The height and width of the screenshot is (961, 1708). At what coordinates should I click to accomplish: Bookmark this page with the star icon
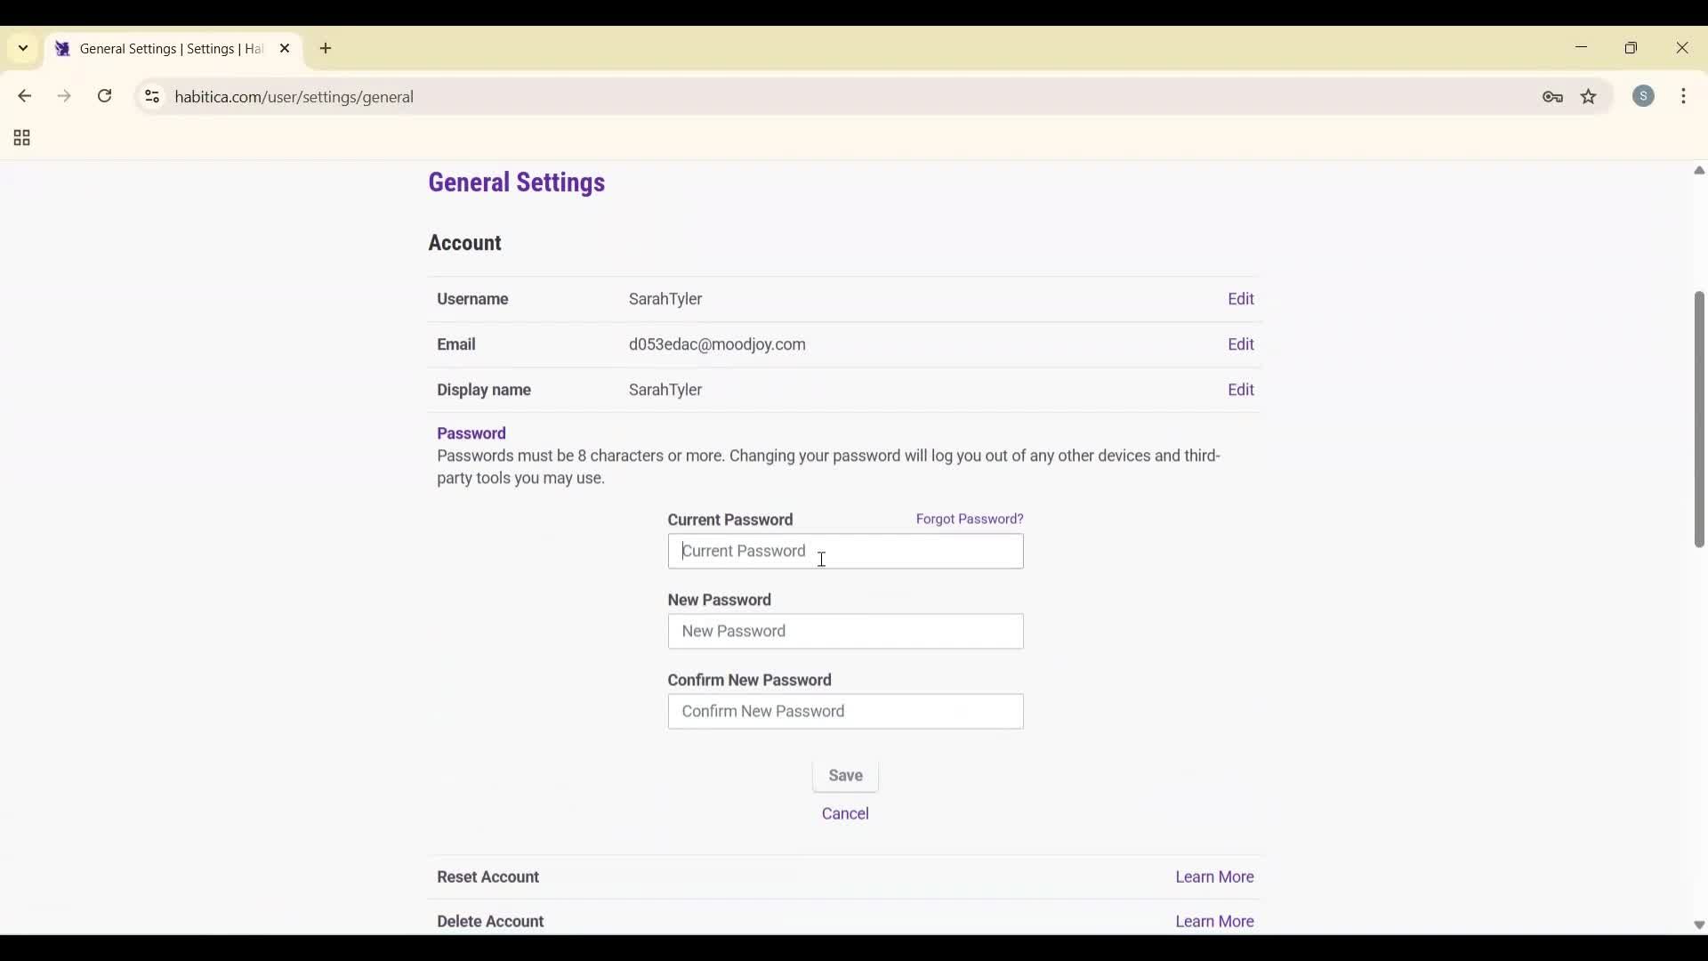1589,97
